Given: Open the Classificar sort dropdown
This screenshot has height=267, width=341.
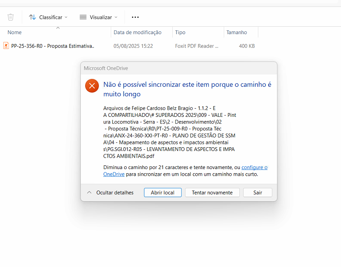Looking at the screenshot, I should (x=48, y=17).
